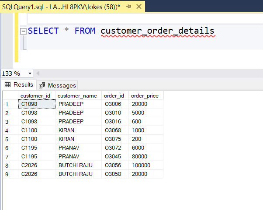Click the customer_name column header
The height and width of the screenshot is (210, 263).
click(77, 95)
